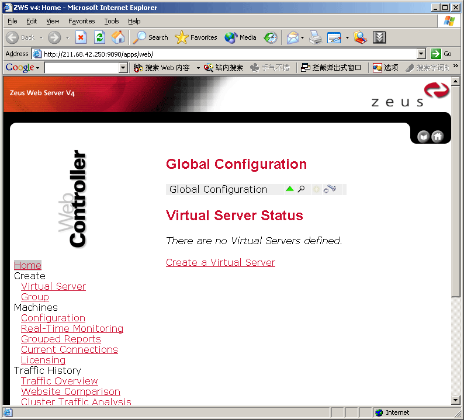Screen dimensions: 464x420
Task: Open the Website Comparison link
Action: pos(71,391)
